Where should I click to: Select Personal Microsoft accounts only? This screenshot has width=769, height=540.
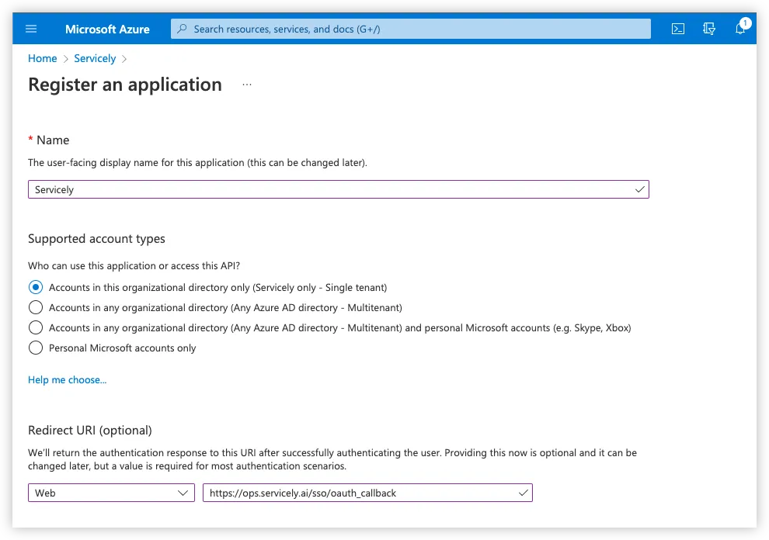(36, 348)
